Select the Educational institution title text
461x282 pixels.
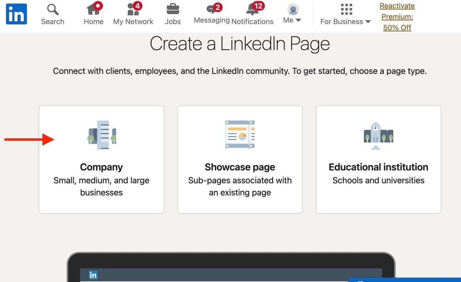[378, 167]
